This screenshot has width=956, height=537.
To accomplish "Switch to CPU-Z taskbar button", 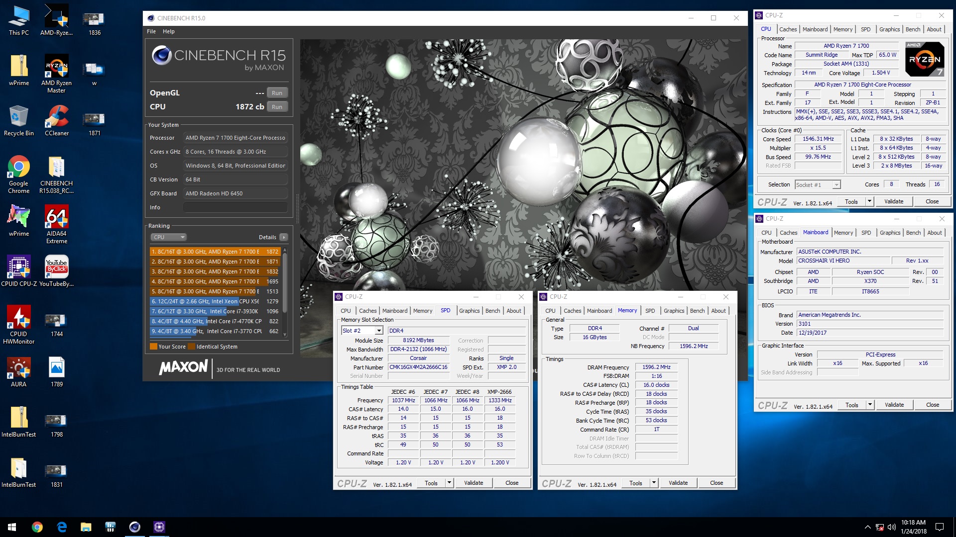I will 159,527.
